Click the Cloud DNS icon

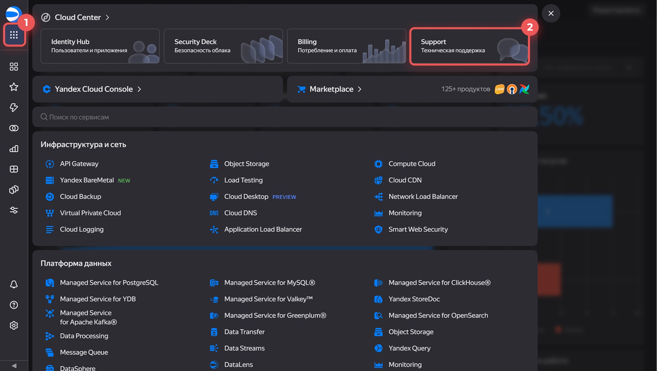coord(214,213)
